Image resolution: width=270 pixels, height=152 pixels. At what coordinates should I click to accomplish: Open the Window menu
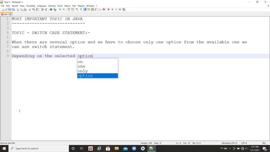point(90,6)
